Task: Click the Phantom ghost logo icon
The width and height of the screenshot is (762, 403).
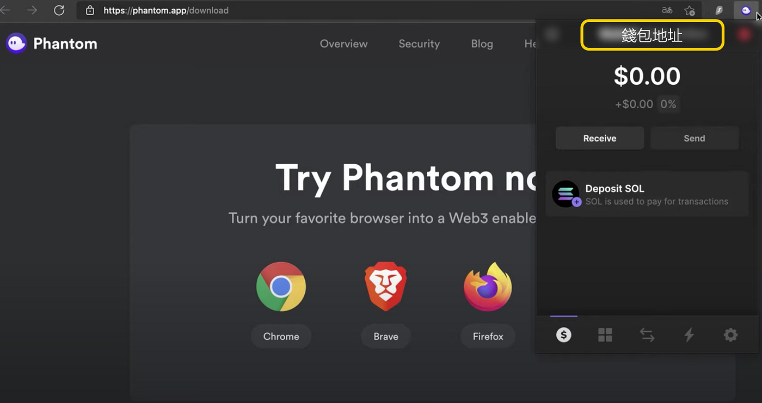Action: 16,43
